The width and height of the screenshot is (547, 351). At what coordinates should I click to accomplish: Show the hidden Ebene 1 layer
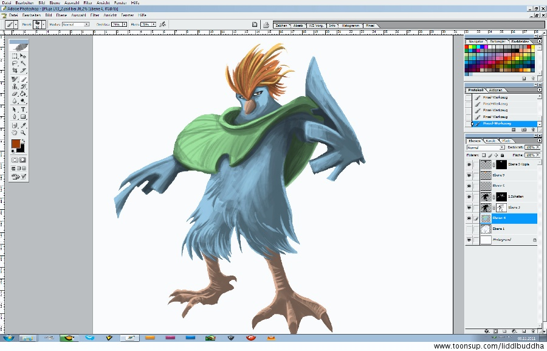point(469,229)
